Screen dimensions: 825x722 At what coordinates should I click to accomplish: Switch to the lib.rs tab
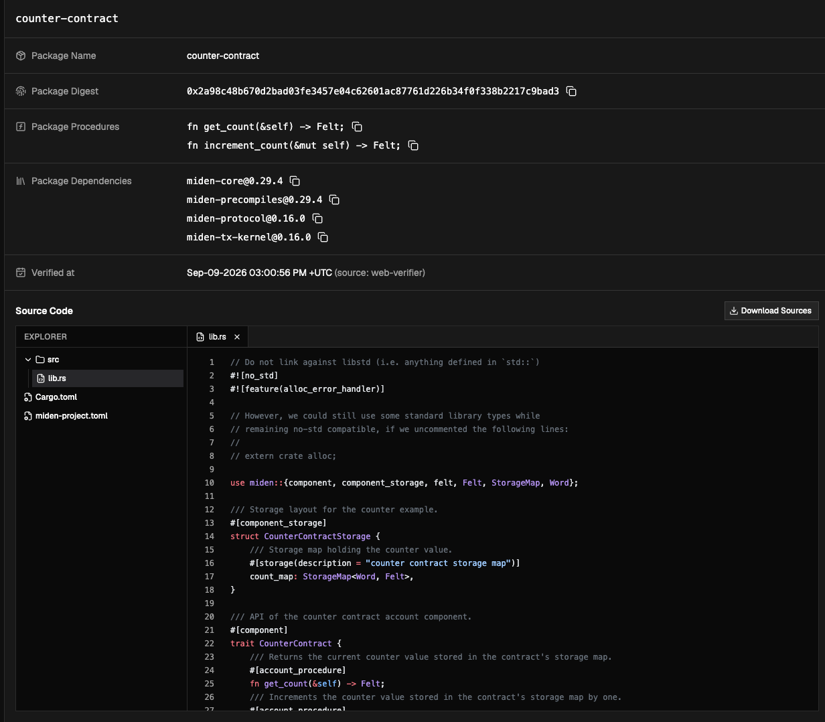click(218, 337)
